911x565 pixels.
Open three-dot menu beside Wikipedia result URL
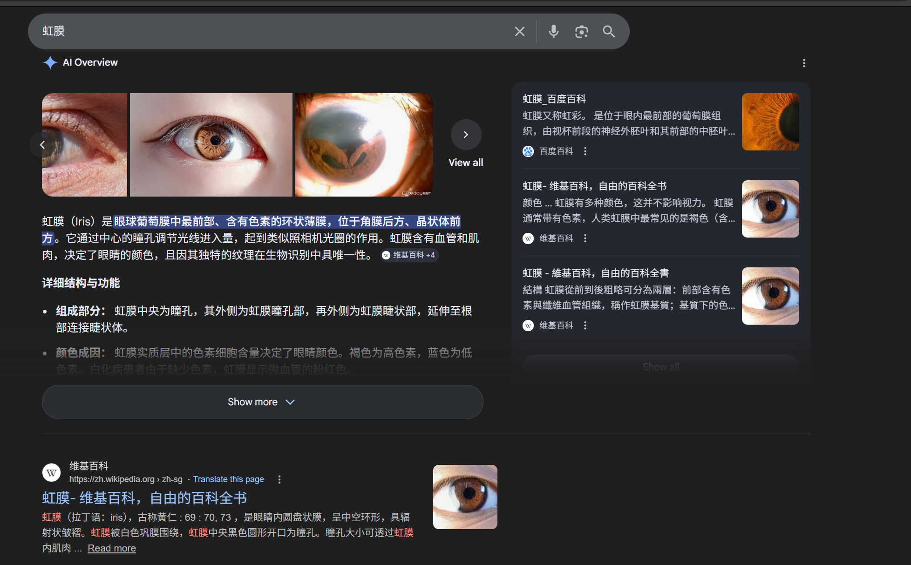coord(279,479)
